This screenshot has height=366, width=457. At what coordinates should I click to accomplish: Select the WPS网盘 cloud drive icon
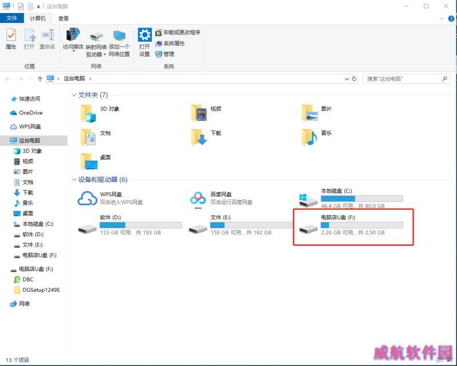87,198
